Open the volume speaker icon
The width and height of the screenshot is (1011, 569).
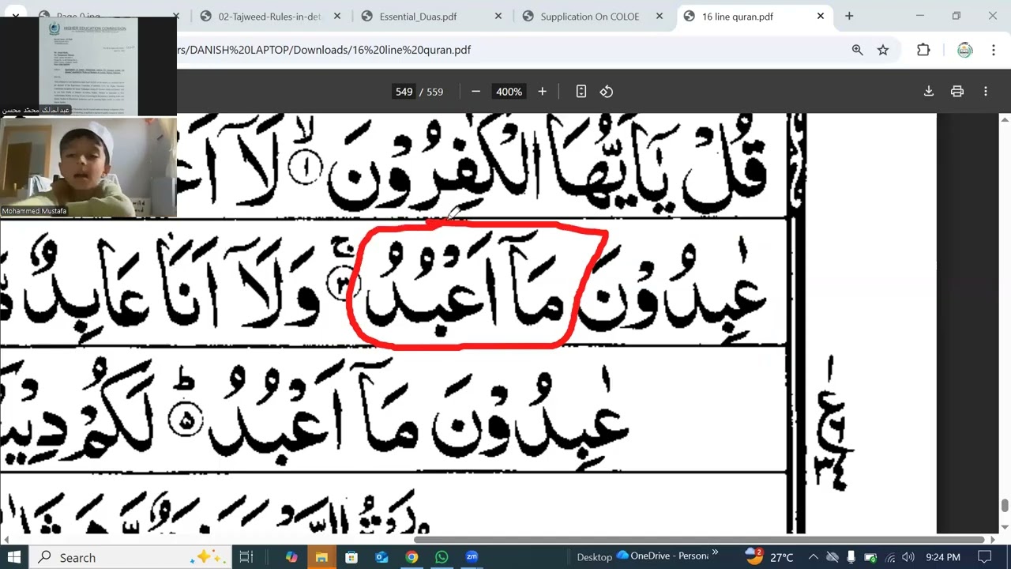point(908,557)
